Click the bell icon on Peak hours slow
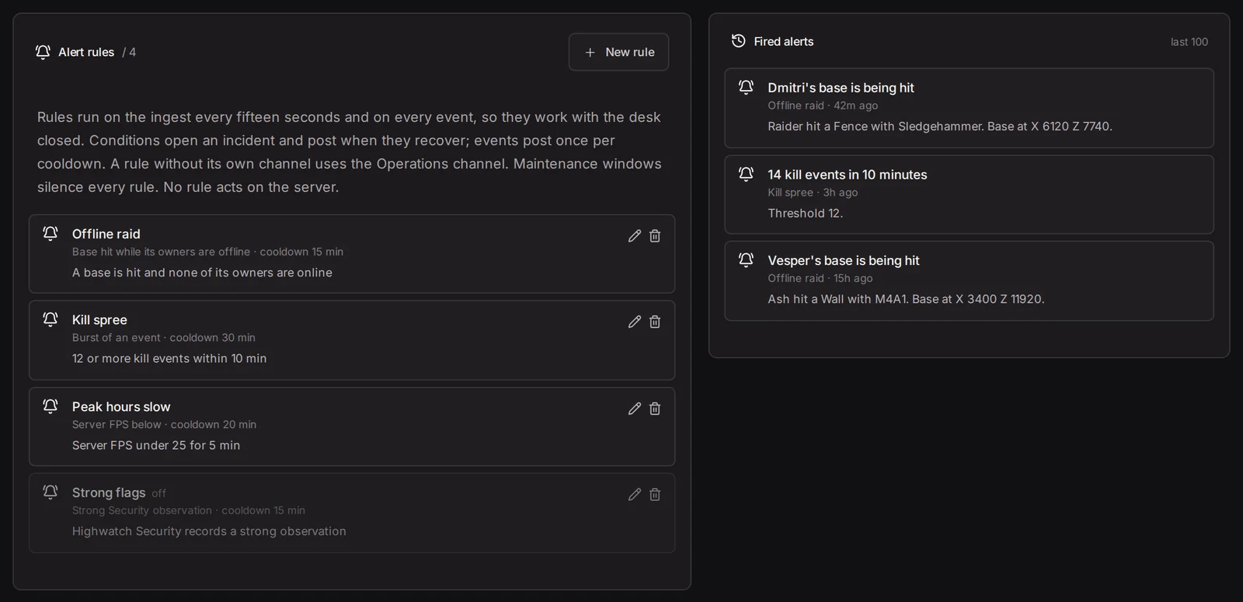 (50, 406)
